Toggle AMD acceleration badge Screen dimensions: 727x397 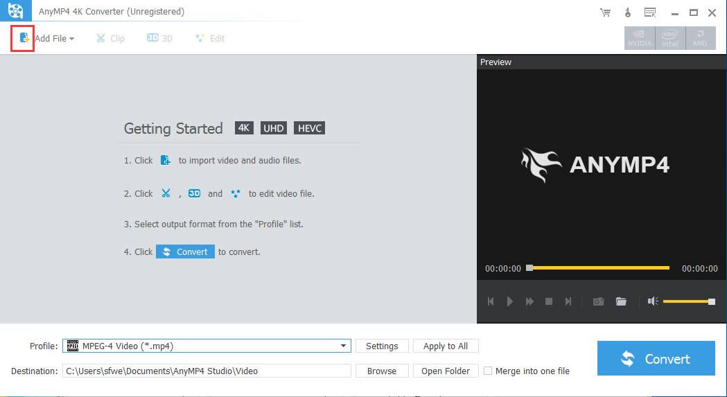pos(700,39)
